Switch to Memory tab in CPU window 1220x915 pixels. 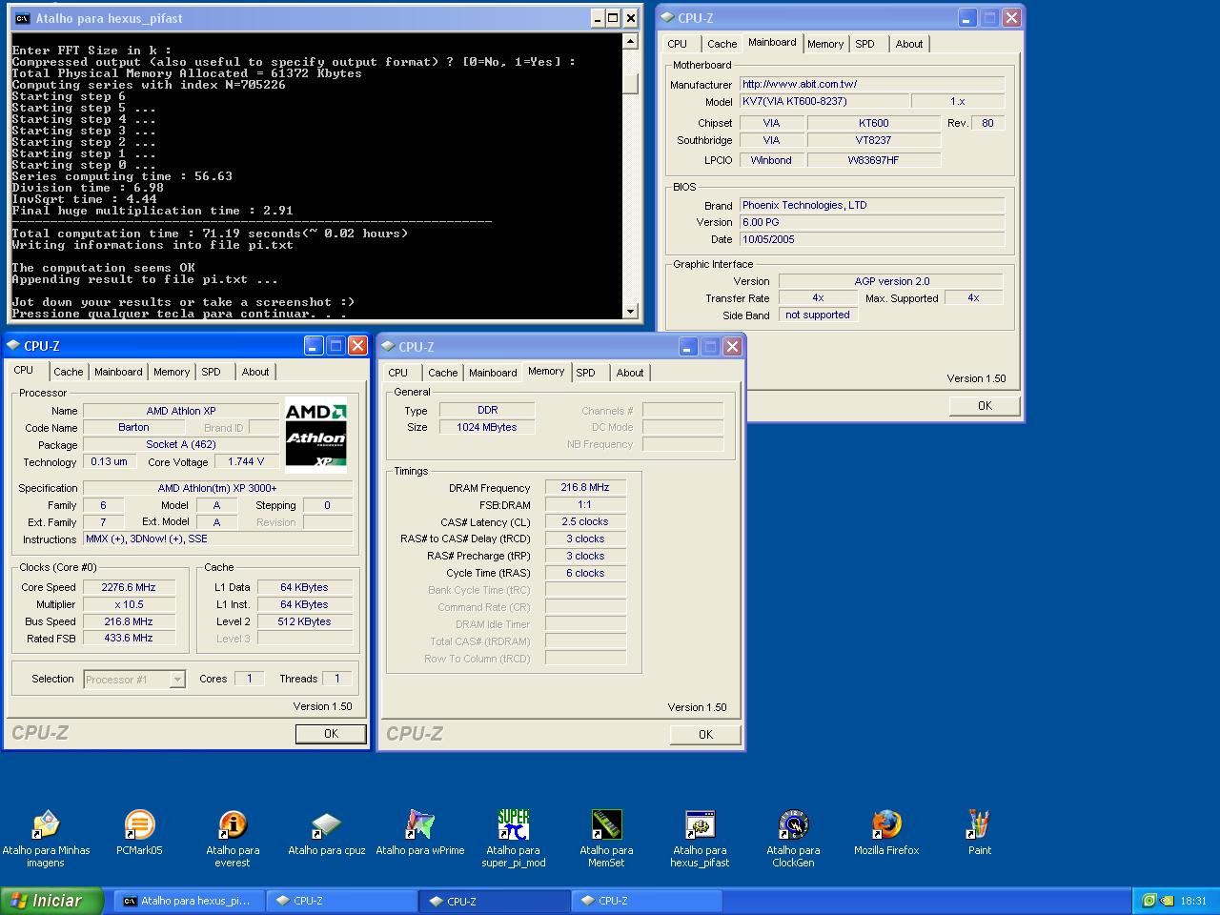(172, 372)
